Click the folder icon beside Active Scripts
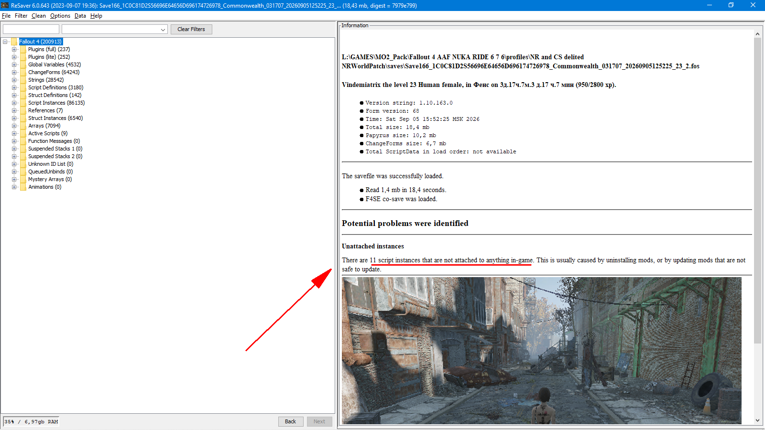The image size is (765, 430). coord(23,133)
